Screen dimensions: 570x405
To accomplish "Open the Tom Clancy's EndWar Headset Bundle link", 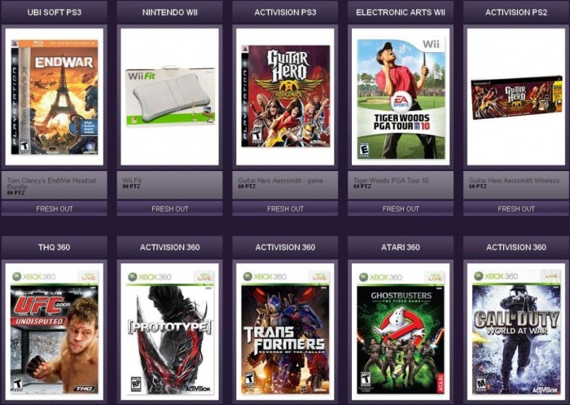I will [51, 183].
